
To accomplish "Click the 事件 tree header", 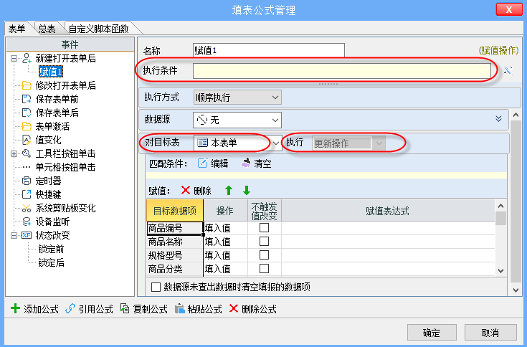I will click(70, 44).
